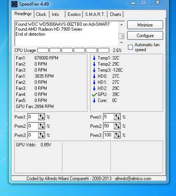Switch to the Readings tab
This screenshot has width=176, height=196.
(x=23, y=14)
